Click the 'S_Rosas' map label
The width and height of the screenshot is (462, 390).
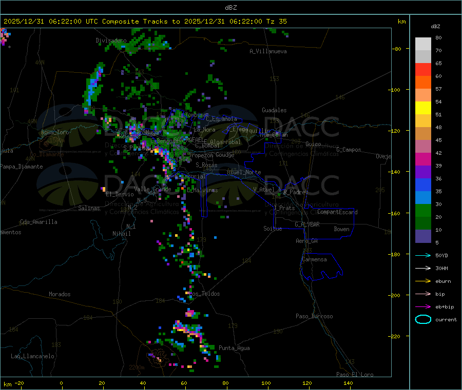(x=206, y=165)
